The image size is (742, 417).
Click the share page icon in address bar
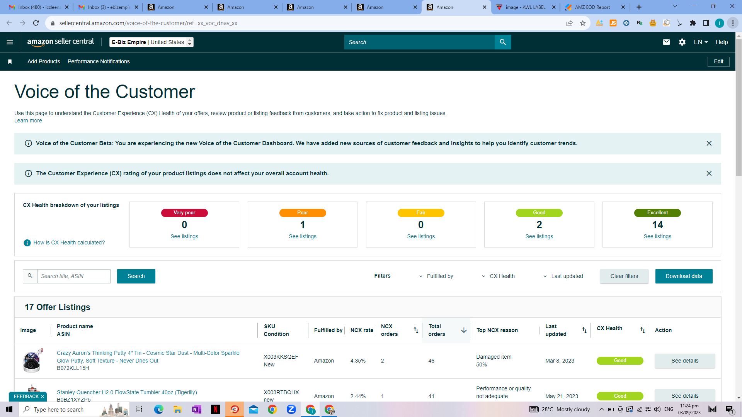(569, 23)
